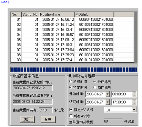The width and height of the screenshot is (142, 127).
Task: Click the end time field 17:30:00
Action: (x=122, y=102)
